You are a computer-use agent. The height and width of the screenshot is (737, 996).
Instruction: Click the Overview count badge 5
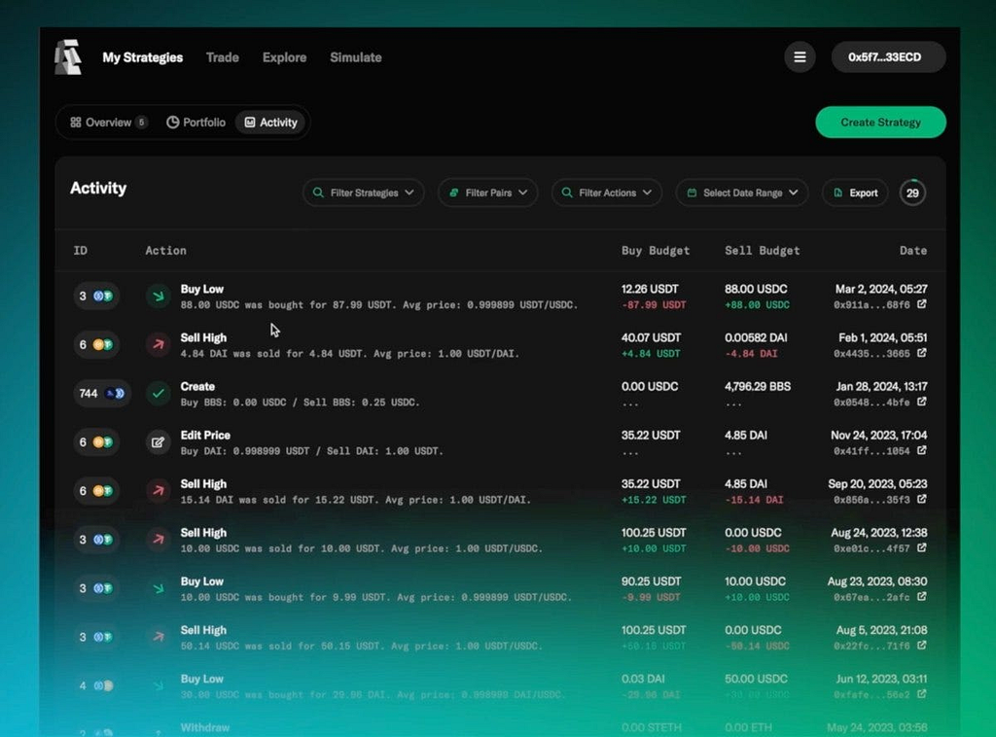point(142,122)
